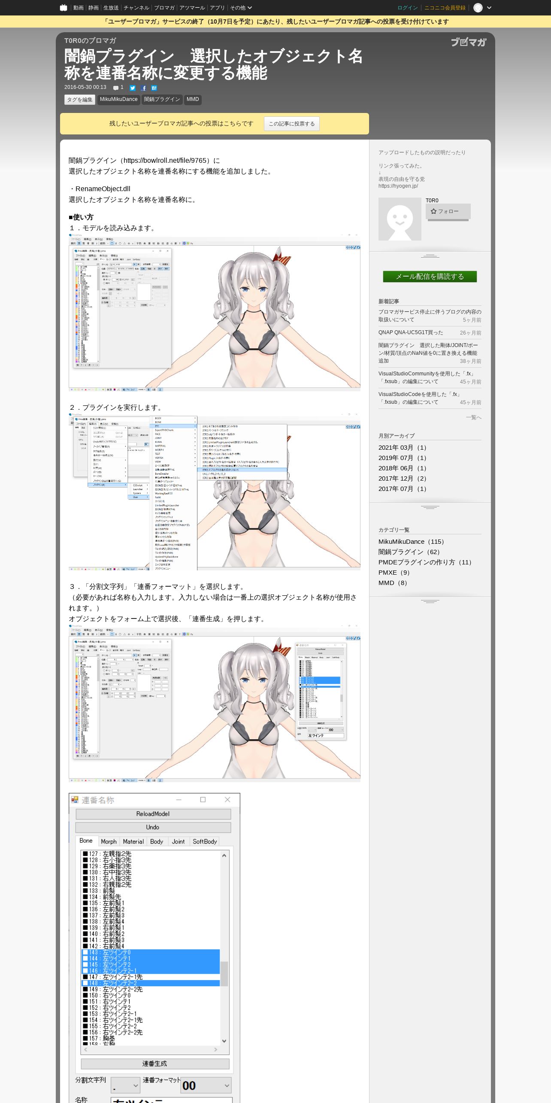
Task: Click the bone list's scroll-down arrow
Action: pos(224,1041)
